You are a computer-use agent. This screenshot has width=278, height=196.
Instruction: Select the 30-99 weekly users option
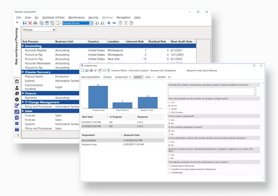(x=169, y=109)
